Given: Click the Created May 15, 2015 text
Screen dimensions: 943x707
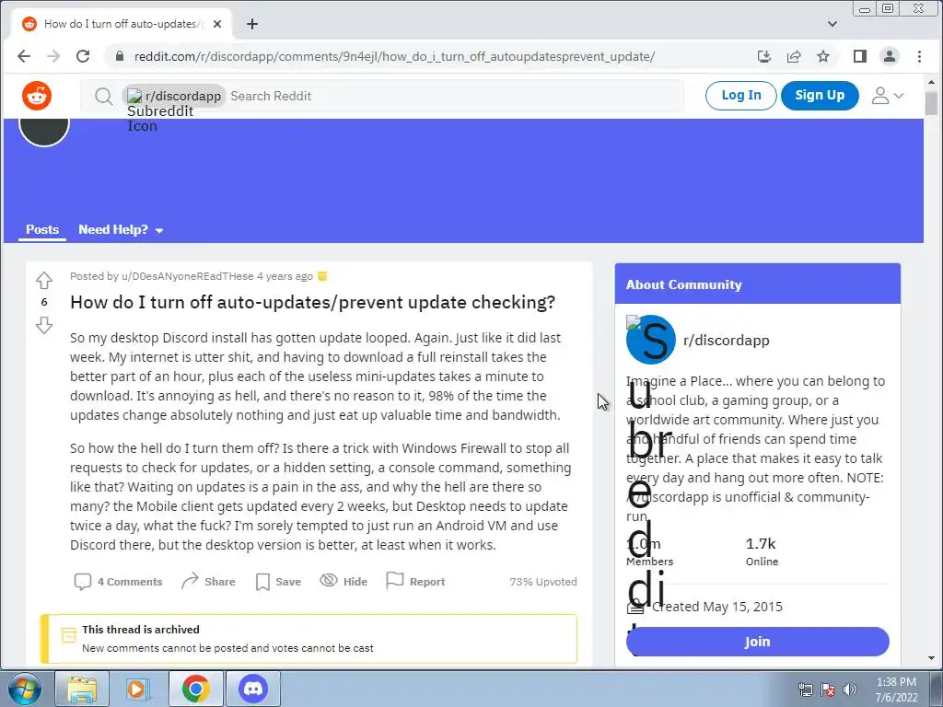Looking at the screenshot, I should click(716, 607).
